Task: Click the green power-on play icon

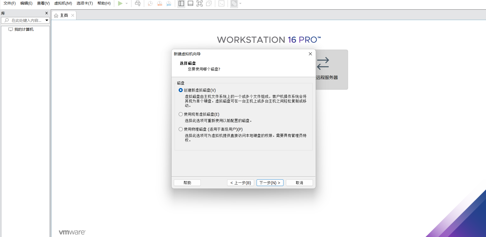Action: coord(120,3)
